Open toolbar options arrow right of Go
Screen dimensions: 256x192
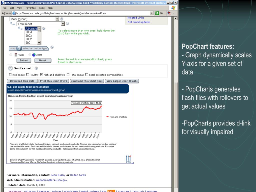tap(173, 13)
